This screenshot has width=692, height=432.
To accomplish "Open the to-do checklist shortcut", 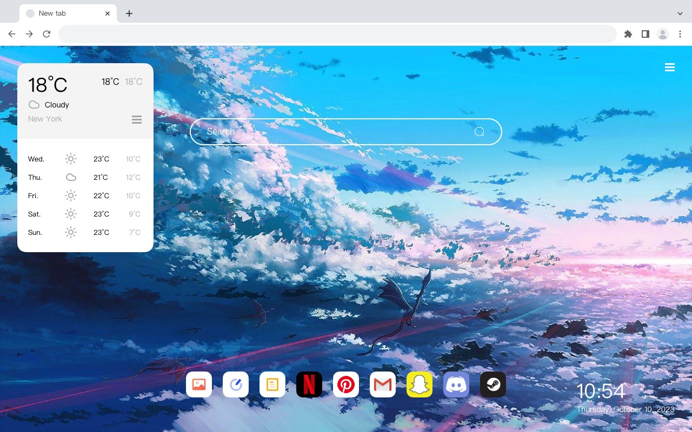I will coord(236,384).
